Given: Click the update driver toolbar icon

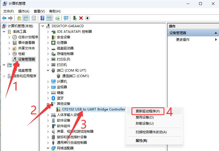Looking at the screenshot, I should [x=75, y=18].
